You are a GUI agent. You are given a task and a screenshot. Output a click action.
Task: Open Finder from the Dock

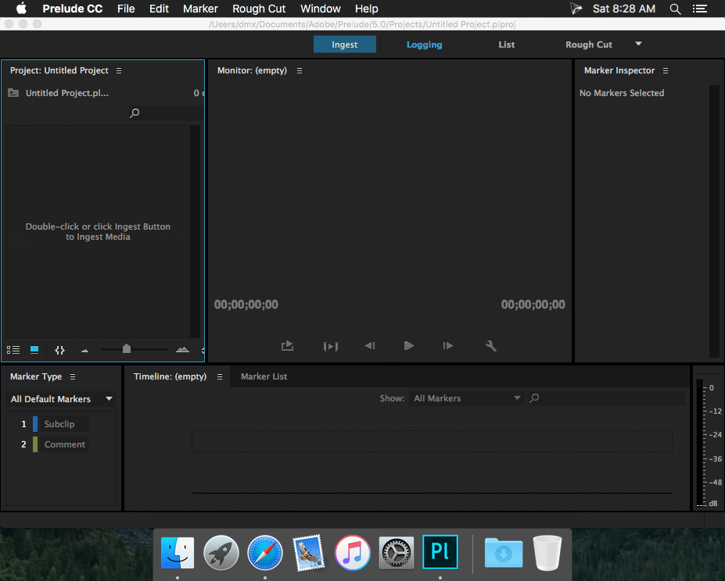(178, 552)
